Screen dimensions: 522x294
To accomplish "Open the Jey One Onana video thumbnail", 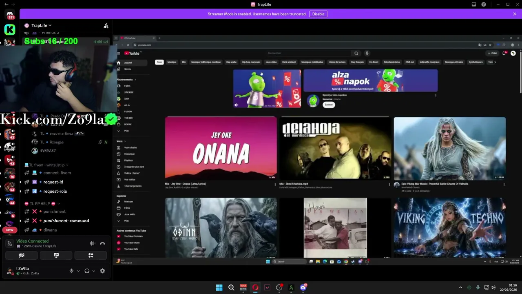I will pyautogui.click(x=221, y=148).
